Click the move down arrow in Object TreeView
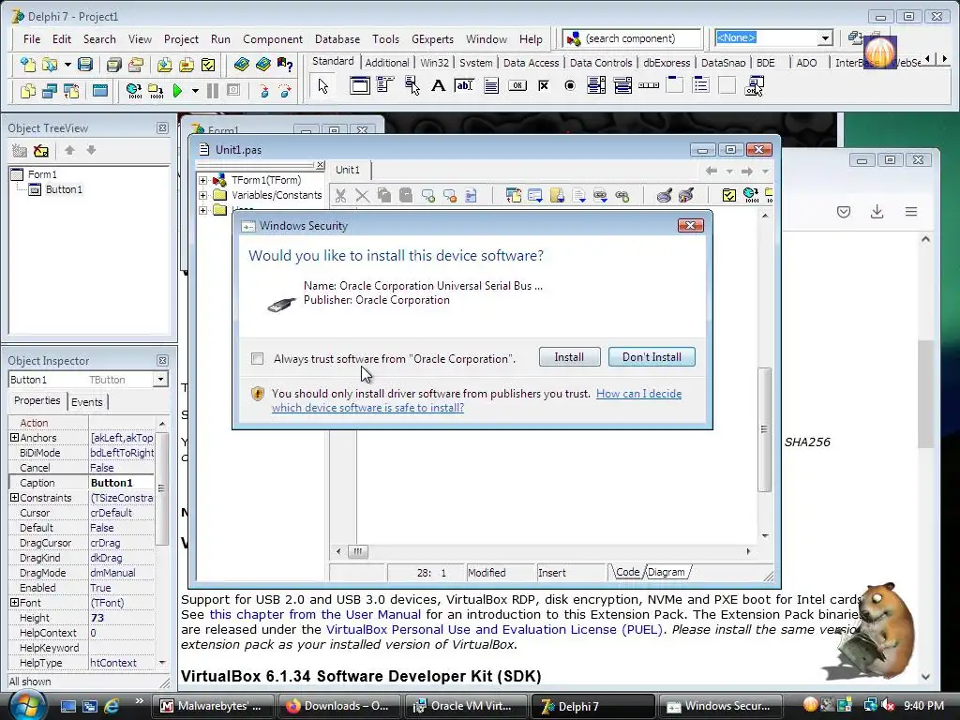Screen dimensions: 960x720 [91, 150]
